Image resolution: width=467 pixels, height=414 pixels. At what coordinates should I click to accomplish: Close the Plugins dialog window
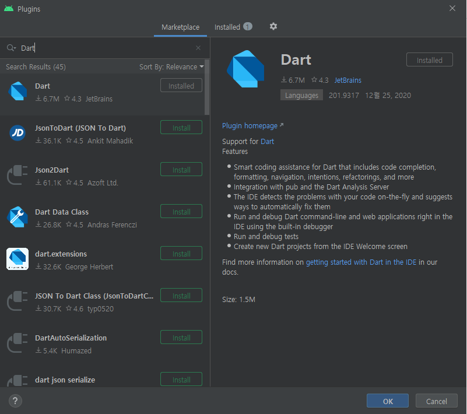(452, 8)
